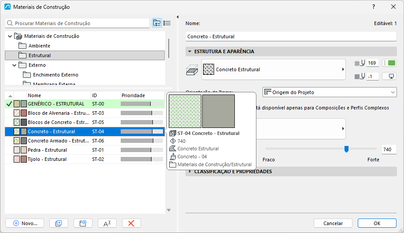The height and width of the screenshot is (233, 404).
Task: Sort by the ID column header
Action: tap(106, 95)
